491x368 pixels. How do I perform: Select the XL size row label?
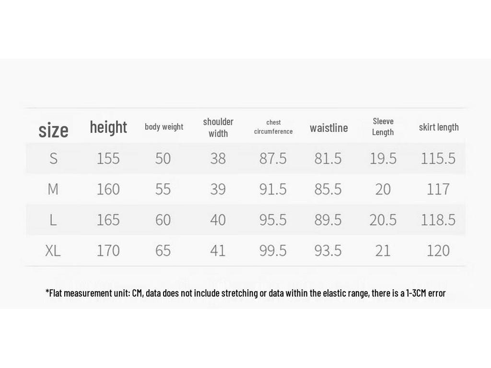coord(53,250)
